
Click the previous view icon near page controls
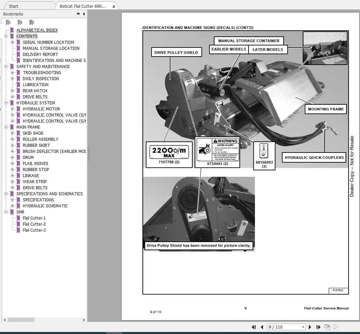(x=327, y=327)
